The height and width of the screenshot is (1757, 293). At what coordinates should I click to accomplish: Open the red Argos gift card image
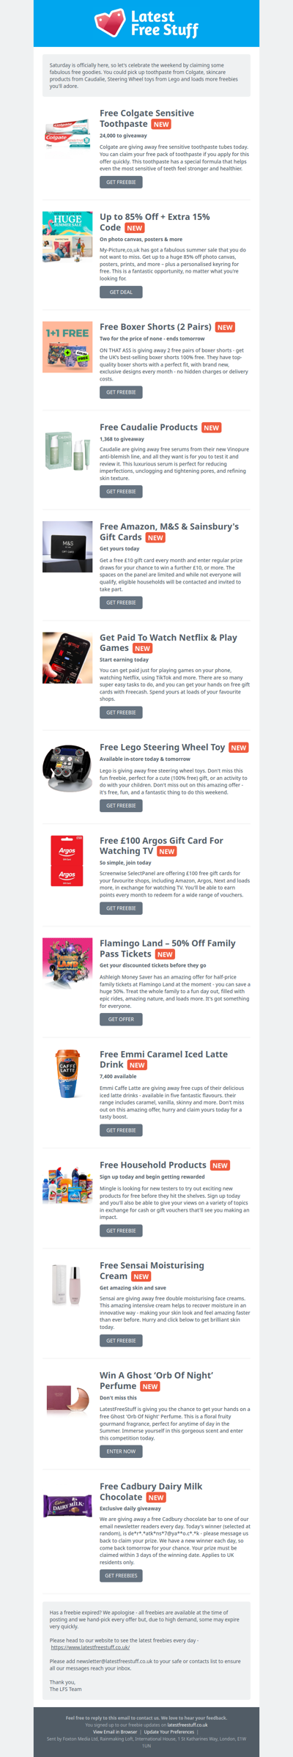click(67, 861)
